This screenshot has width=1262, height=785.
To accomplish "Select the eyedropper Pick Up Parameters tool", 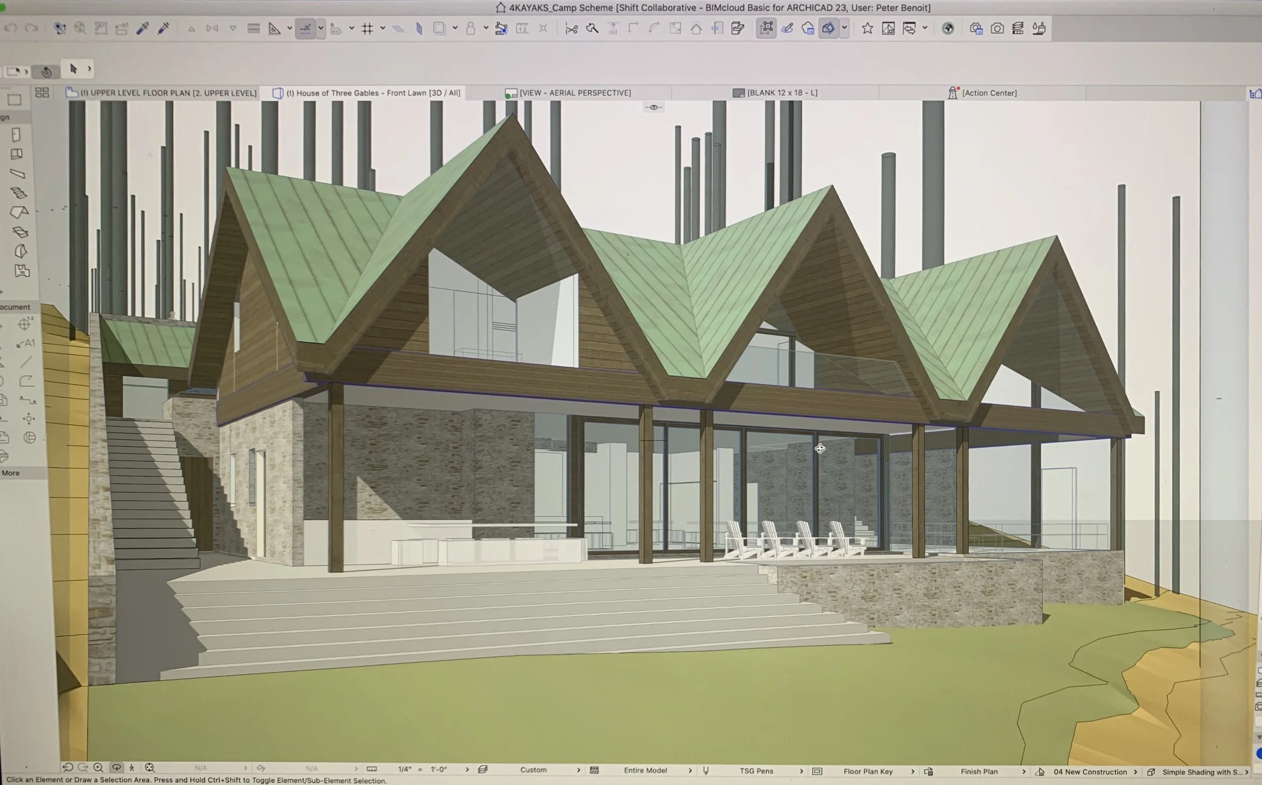I will point(142,29).
